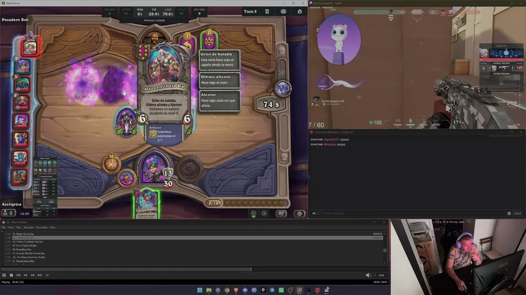Screen dimensions: 526x295
Task: Click the minion card in hand
Action: [147, 204]
